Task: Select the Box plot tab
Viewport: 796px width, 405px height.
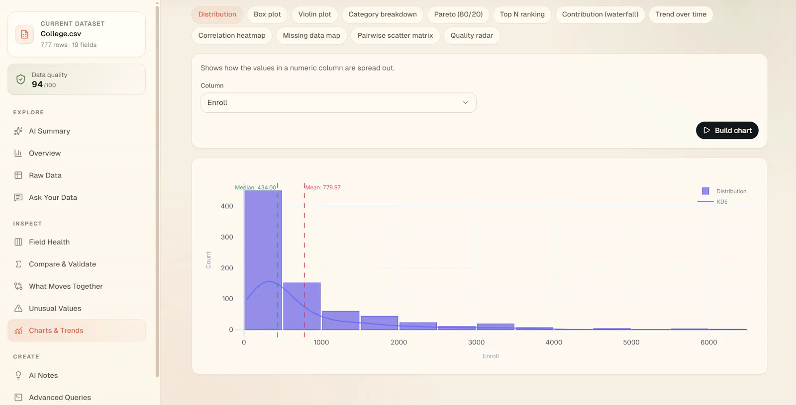Action: pos(267,14)
